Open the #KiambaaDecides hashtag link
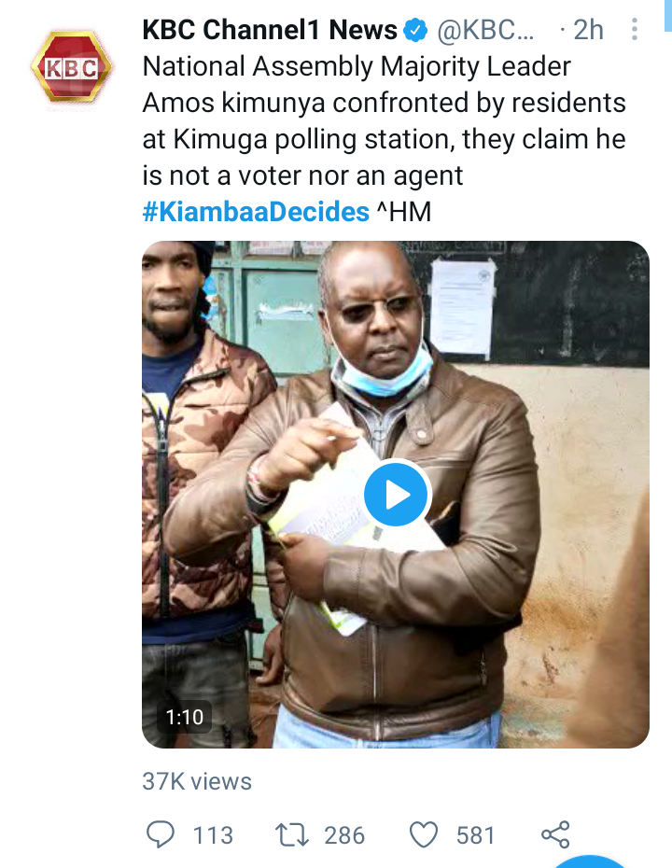672x868 pixels. pos(256,212)
